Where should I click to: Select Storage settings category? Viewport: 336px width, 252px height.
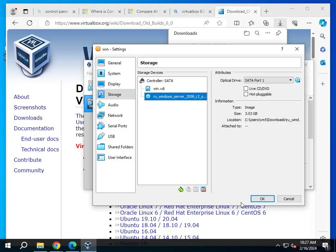[115, 94]
